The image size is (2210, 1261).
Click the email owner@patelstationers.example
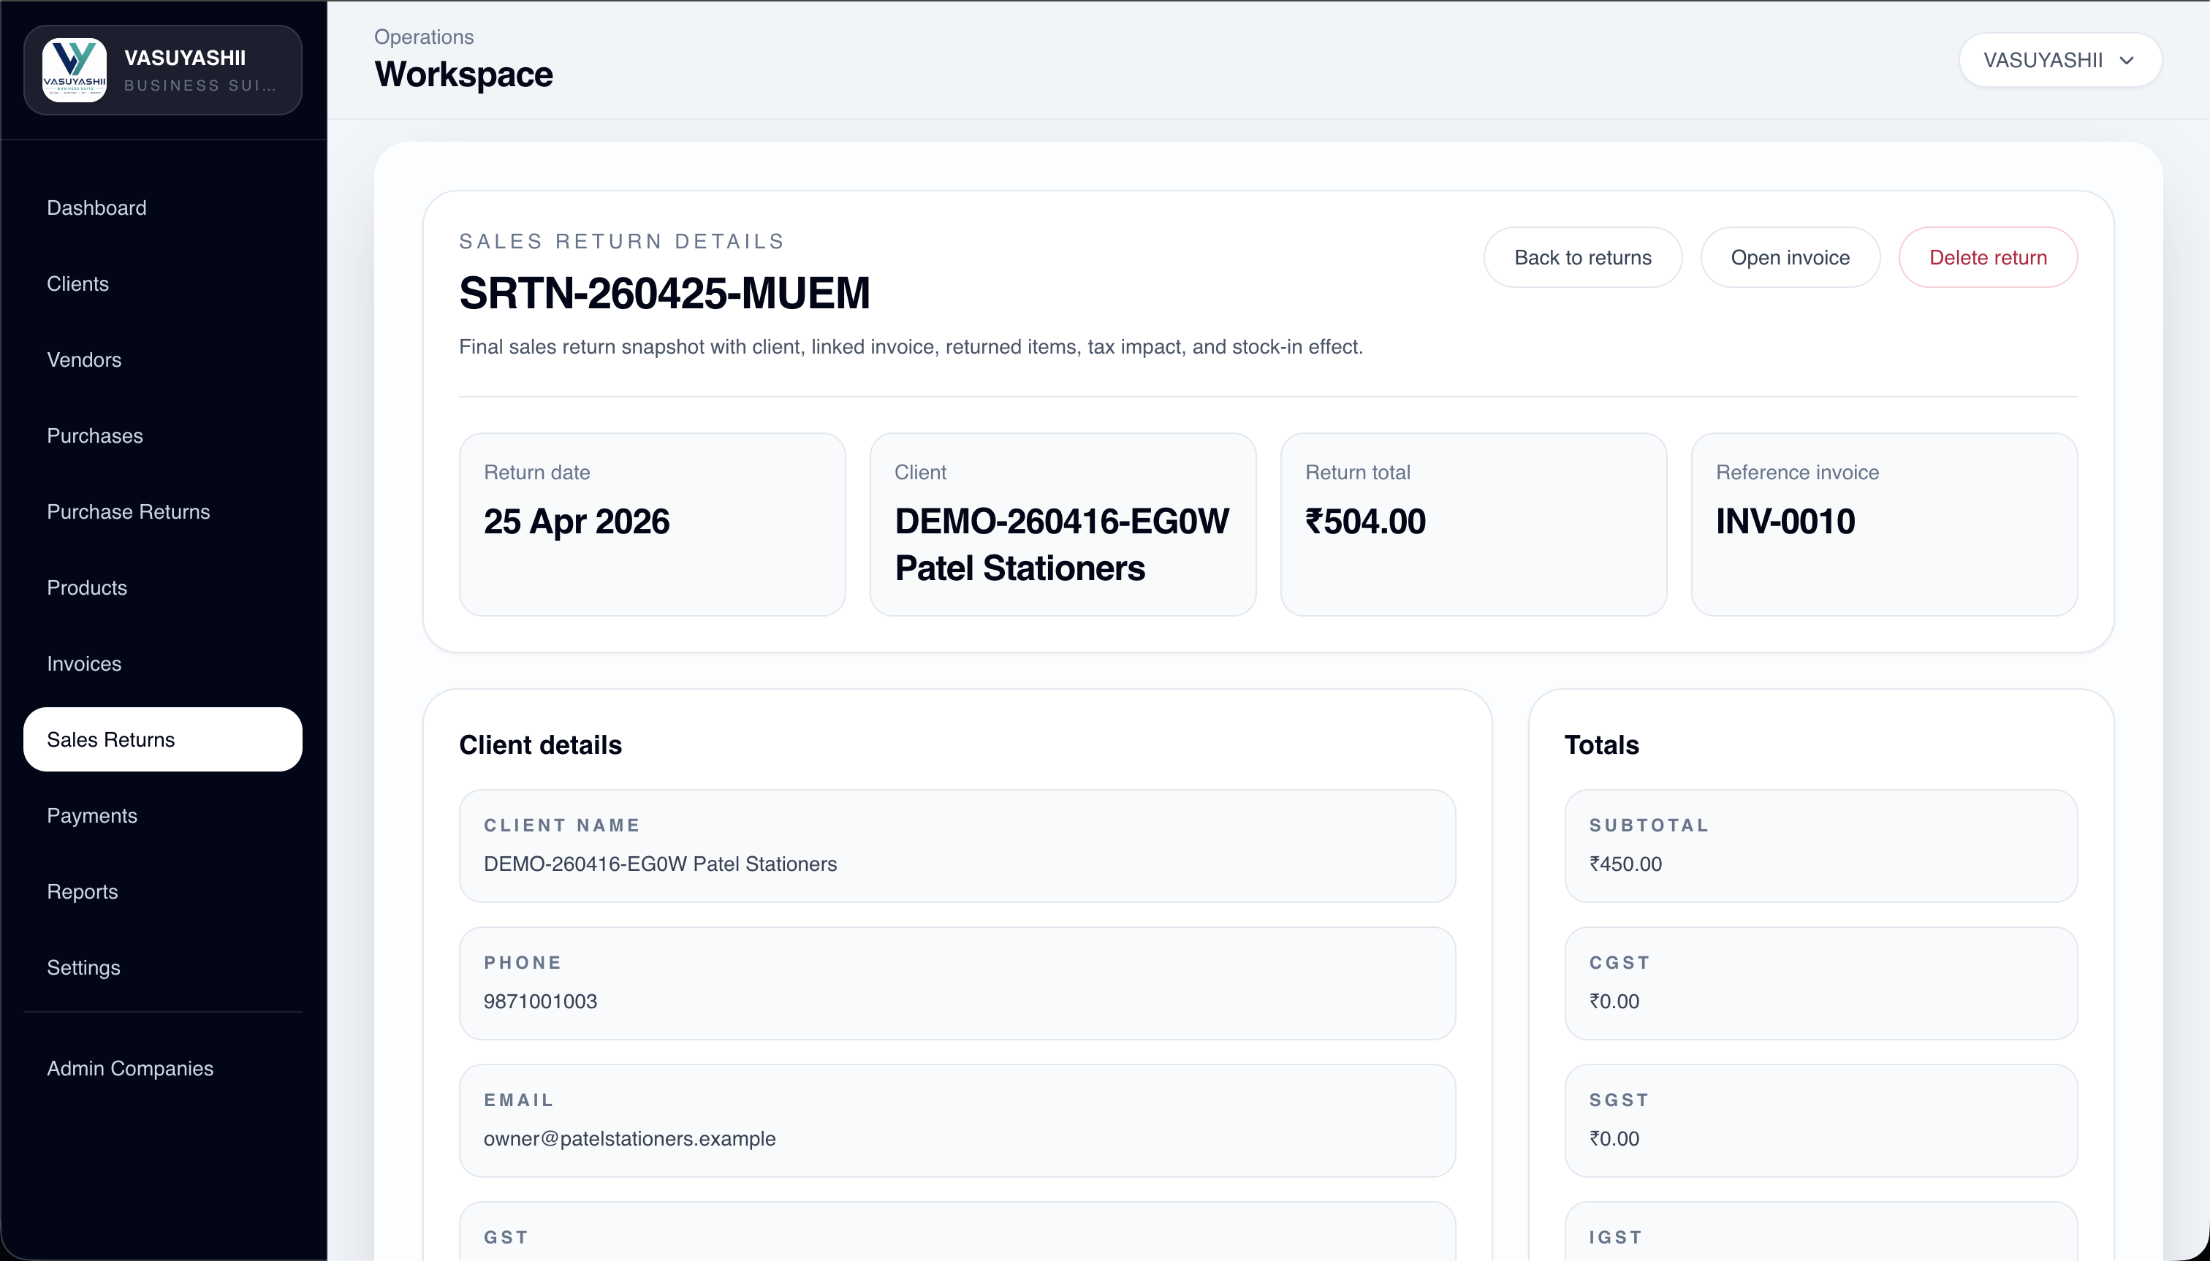point(630,1139)
